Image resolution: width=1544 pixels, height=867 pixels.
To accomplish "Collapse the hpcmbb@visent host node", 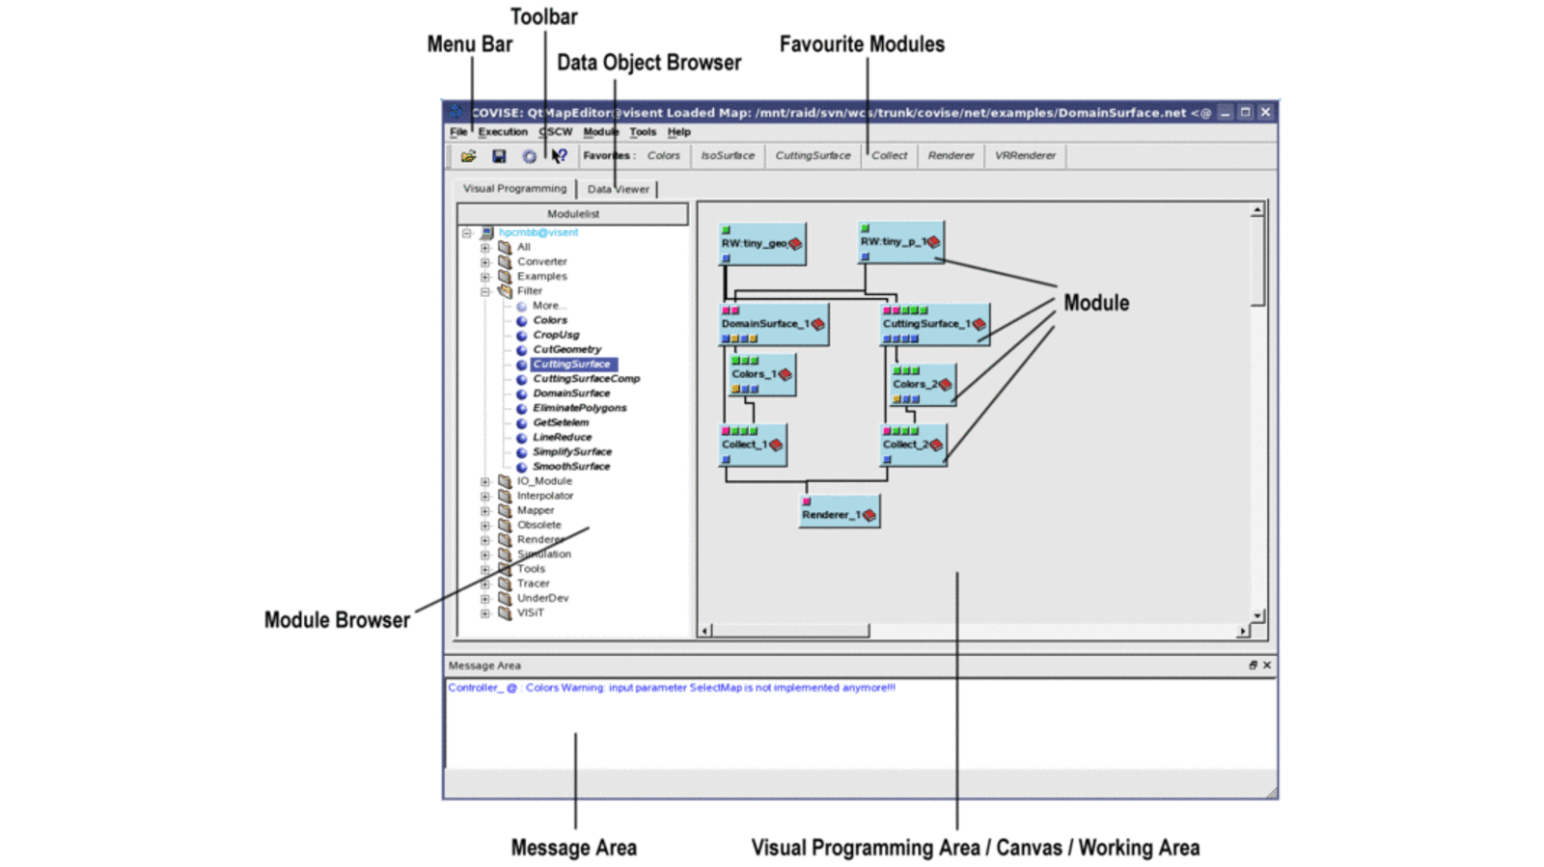I will pos(467,232).
